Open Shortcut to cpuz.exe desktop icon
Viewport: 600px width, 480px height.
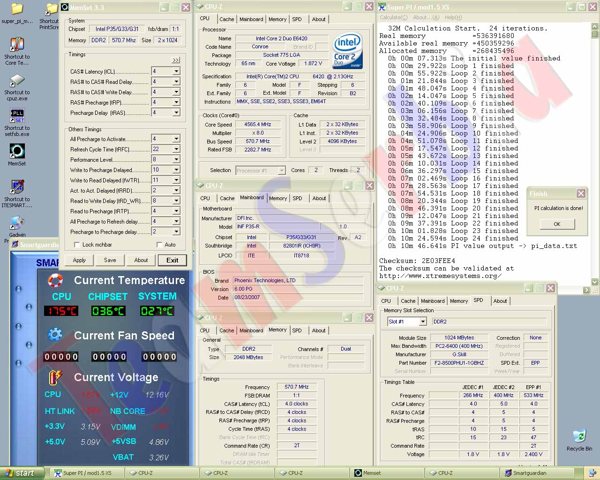(17, 87)
